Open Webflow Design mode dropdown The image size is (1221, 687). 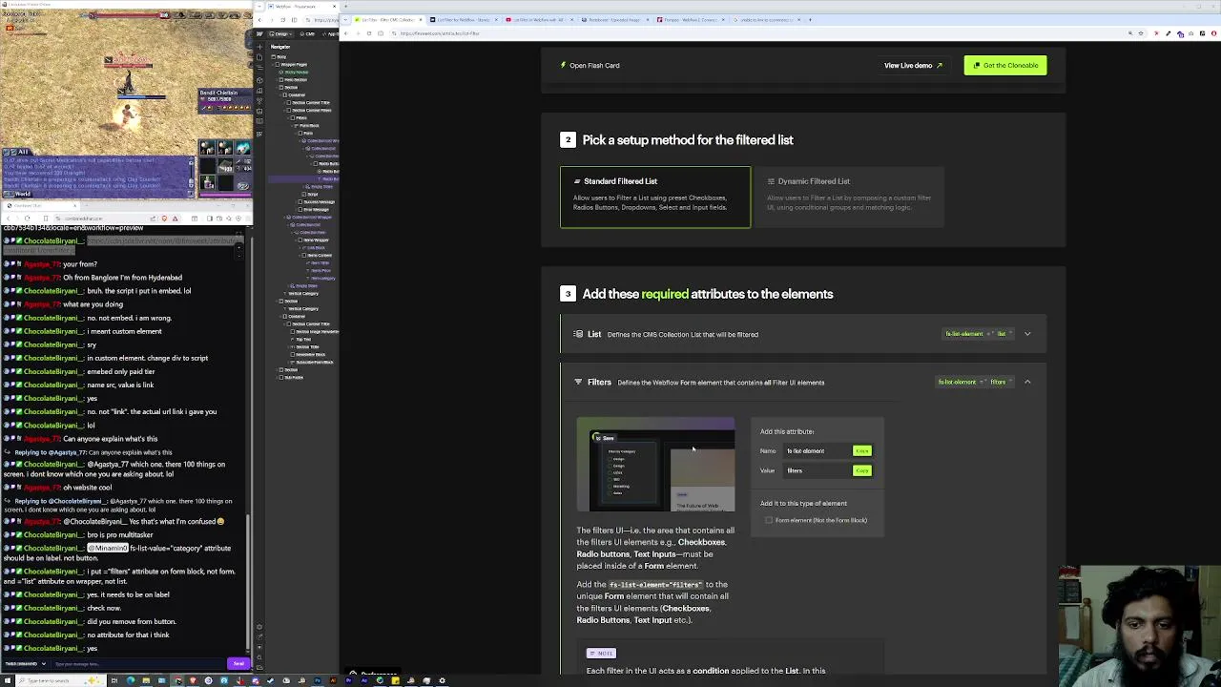pos(280,34)
